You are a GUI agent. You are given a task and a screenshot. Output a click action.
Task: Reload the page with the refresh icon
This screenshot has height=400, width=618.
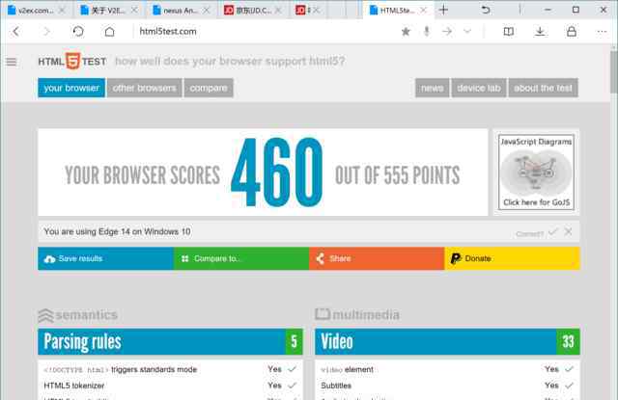[x=78, y=32]
